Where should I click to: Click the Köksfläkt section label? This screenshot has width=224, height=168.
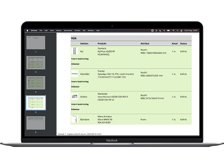coord(85,74)
